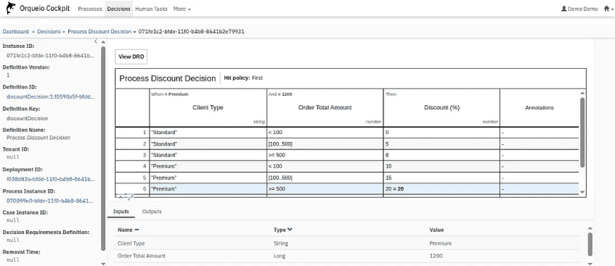Screen dimensions: 615x266
Task: Click the Process Discount Decision table title
Action: pos(168,78)
